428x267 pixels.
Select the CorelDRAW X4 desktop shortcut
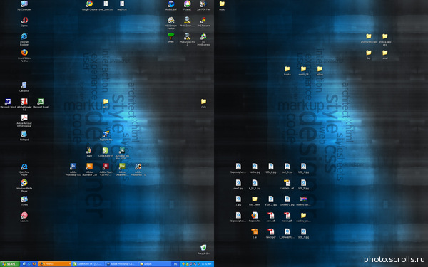pos(106,152)
